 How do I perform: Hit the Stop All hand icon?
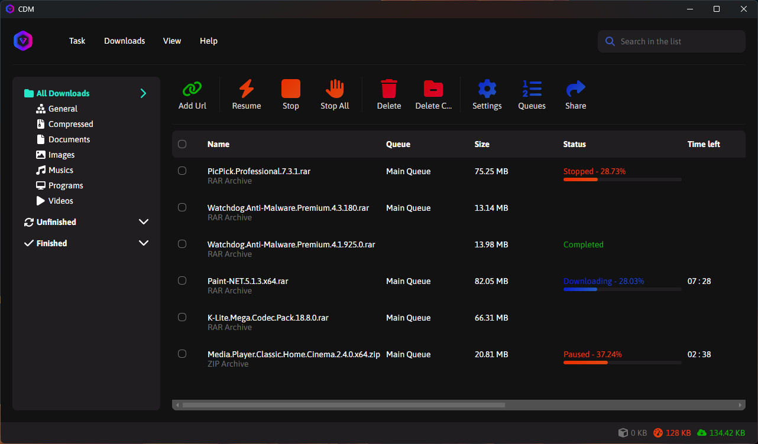point(335,89)
